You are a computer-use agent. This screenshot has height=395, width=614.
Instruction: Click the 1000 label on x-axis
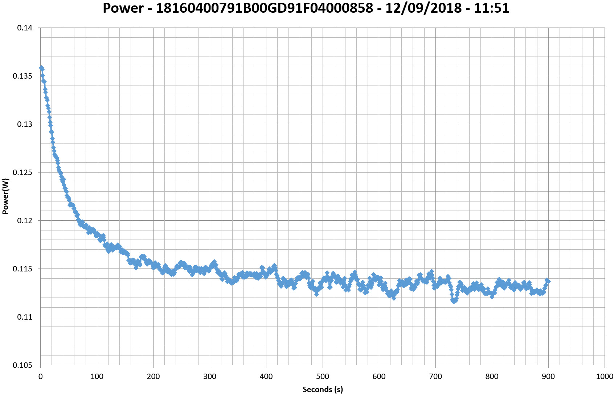pos(605,377)
